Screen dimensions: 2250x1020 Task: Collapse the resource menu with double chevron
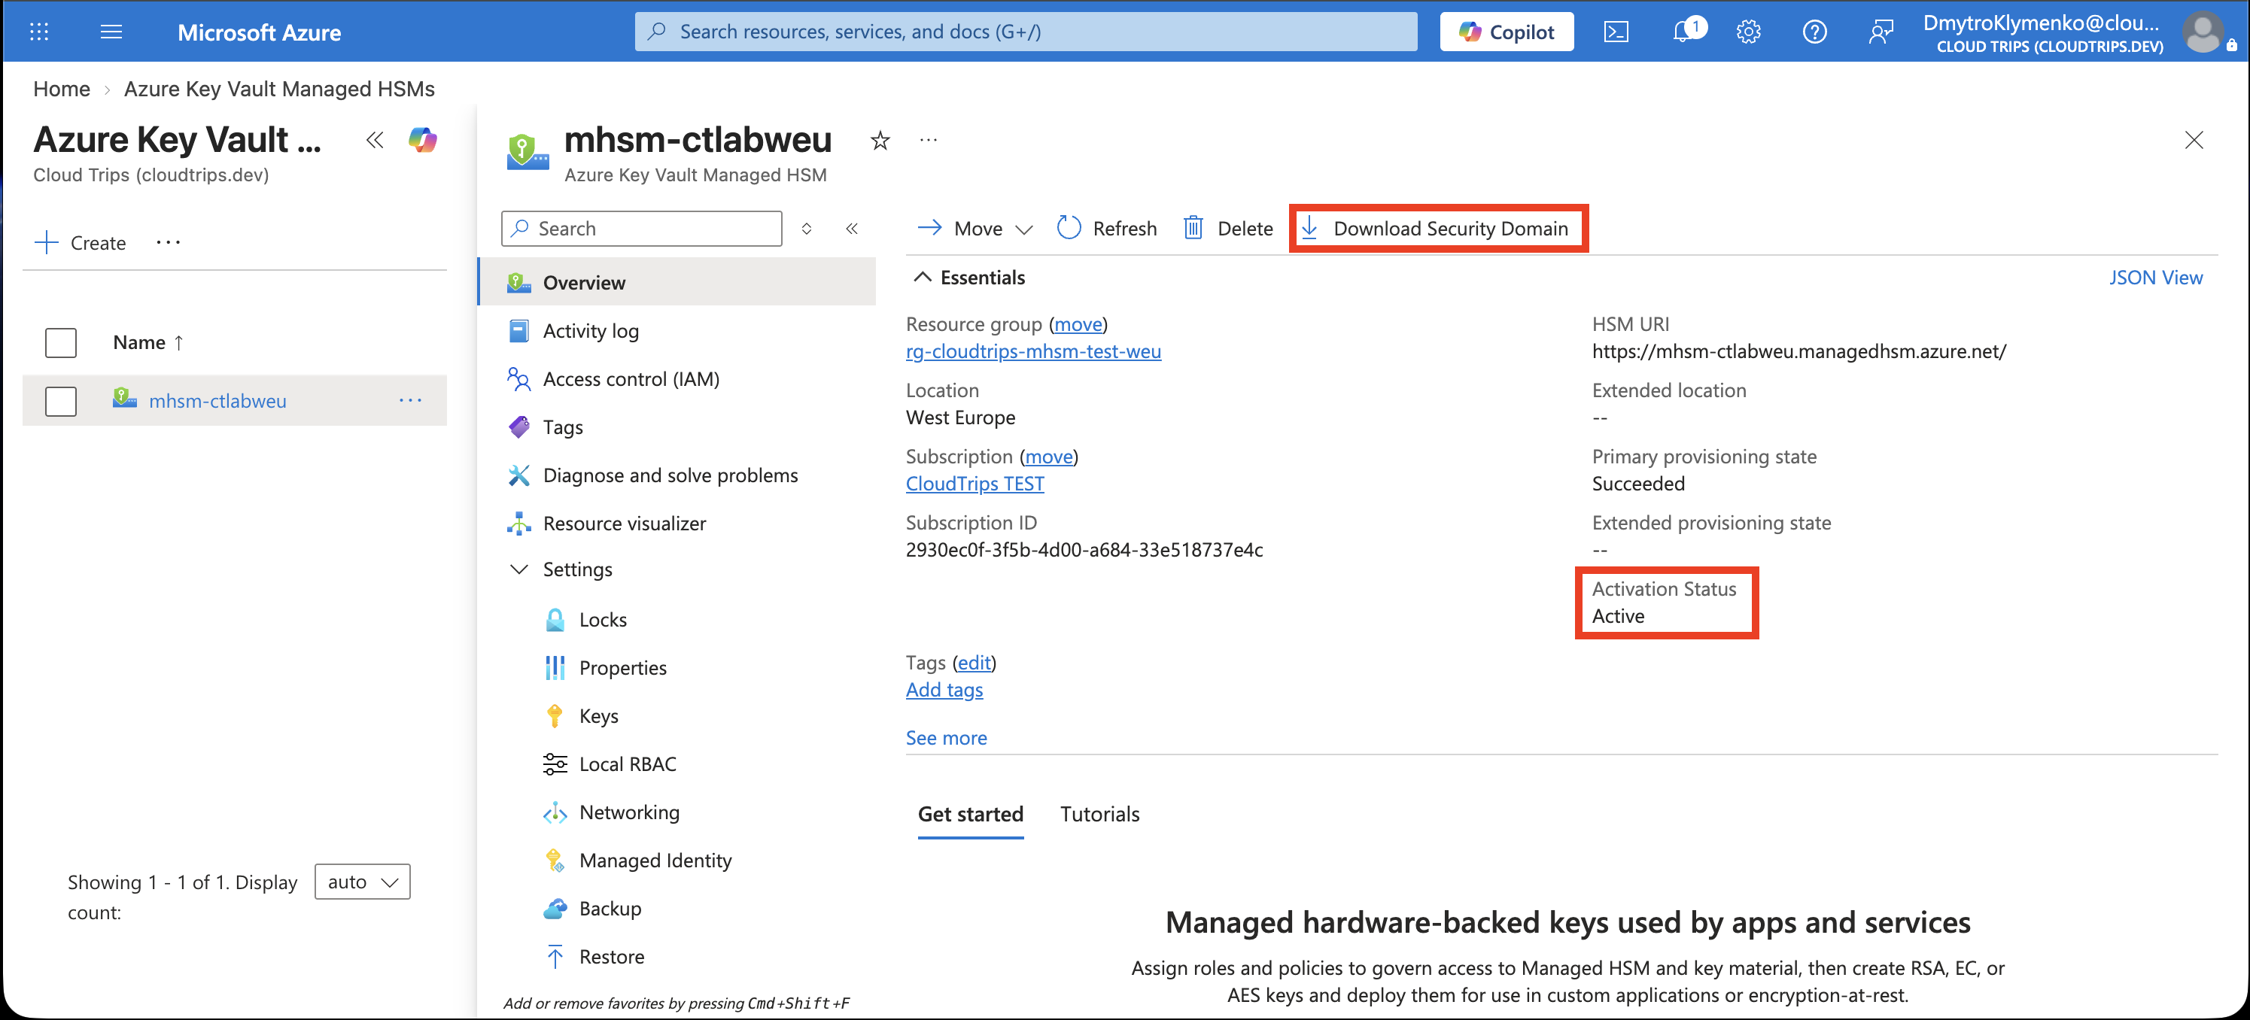pos(852,229)
